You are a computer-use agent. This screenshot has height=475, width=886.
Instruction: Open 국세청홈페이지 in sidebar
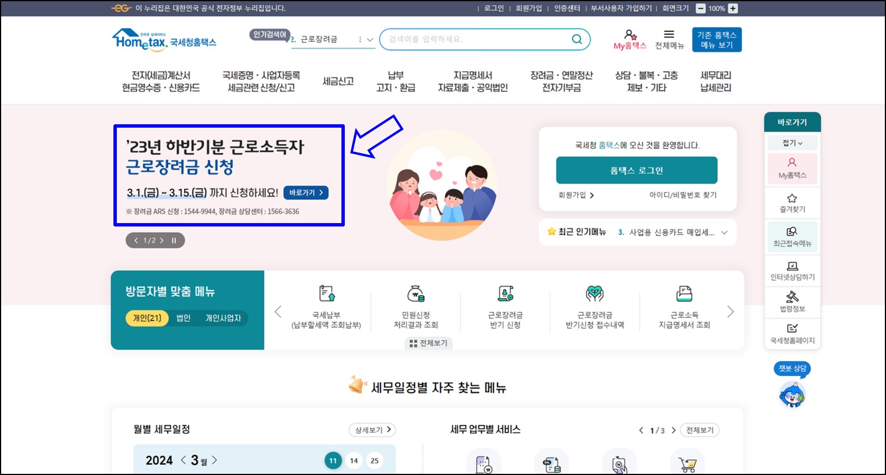[x=792, y=334]
